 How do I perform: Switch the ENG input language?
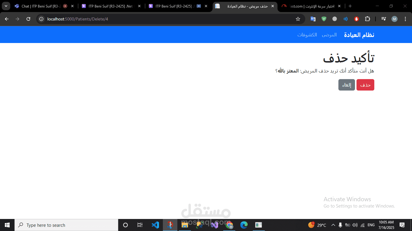pyautogui.click(x=371, y=225)
